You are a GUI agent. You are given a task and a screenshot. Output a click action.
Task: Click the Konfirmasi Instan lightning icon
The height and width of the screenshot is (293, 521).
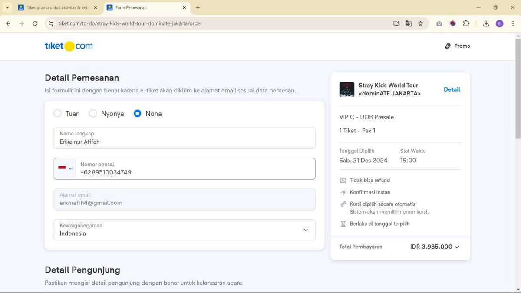(343, 192)
